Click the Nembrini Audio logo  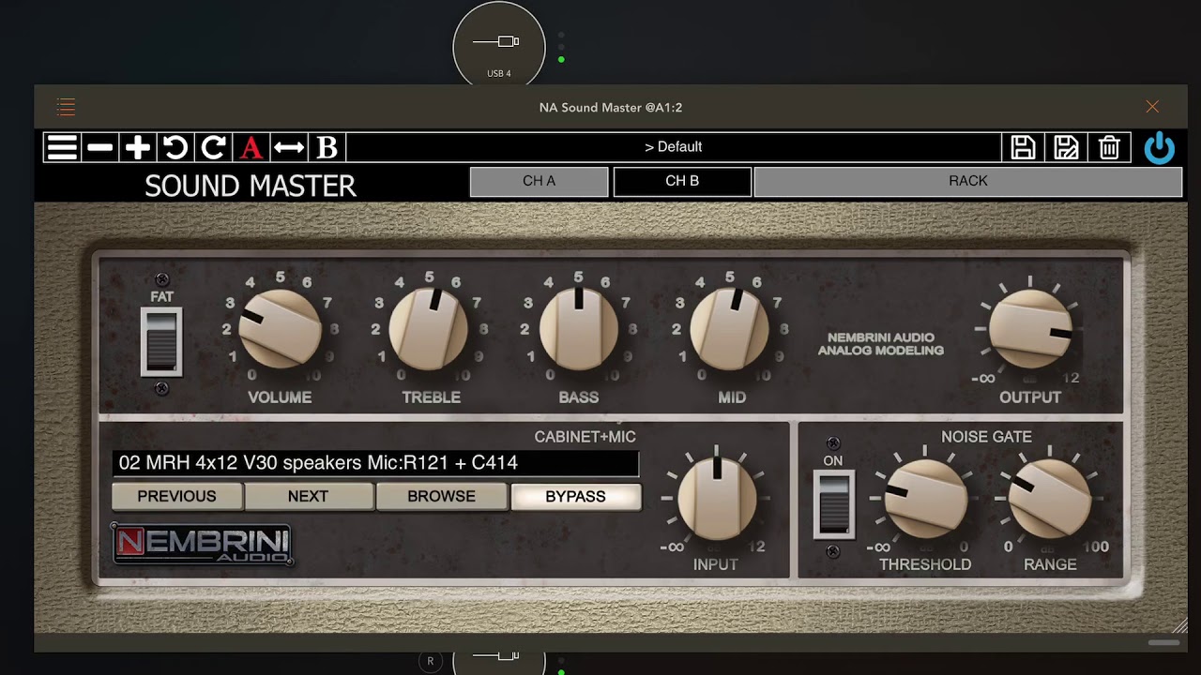[x=202, y=544]
